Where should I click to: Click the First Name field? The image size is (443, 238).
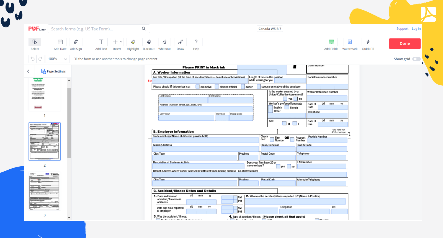[231, 100]
